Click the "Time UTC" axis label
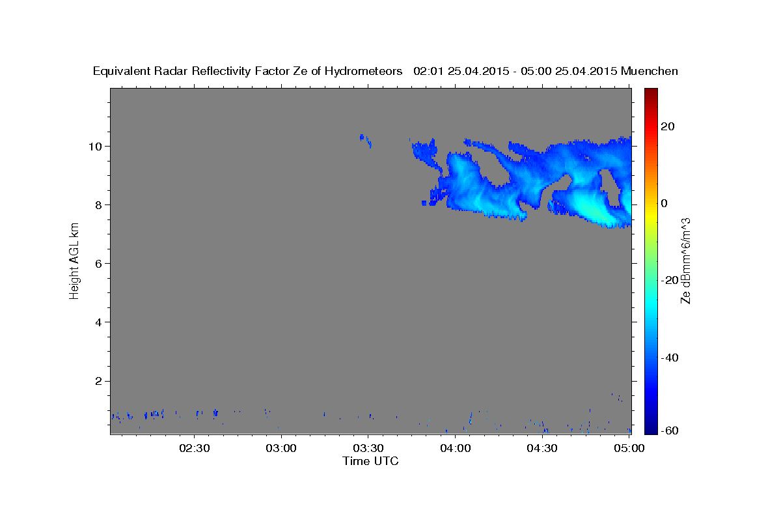Image resolution: width=781 pixels, height=521 pixels. [370, 461]
